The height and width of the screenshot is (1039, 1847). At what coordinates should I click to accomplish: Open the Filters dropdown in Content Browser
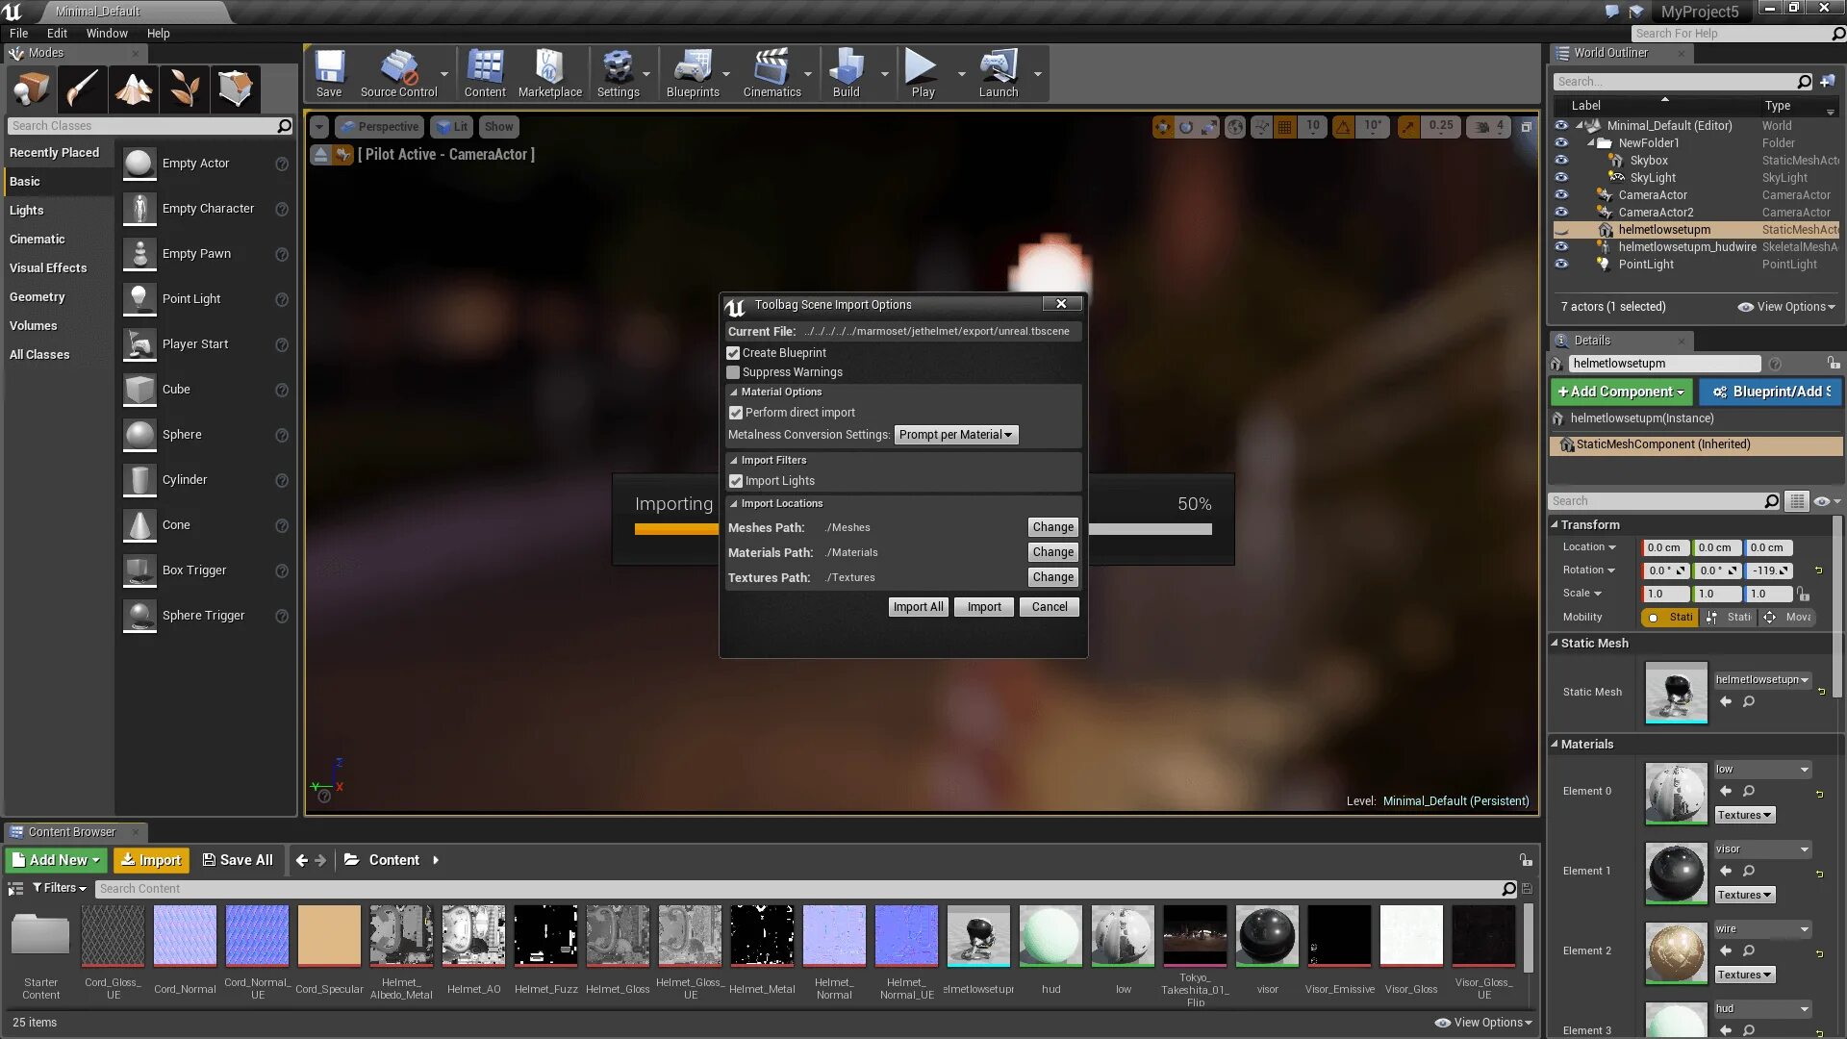pyautogui.click(x=60, y=888)
